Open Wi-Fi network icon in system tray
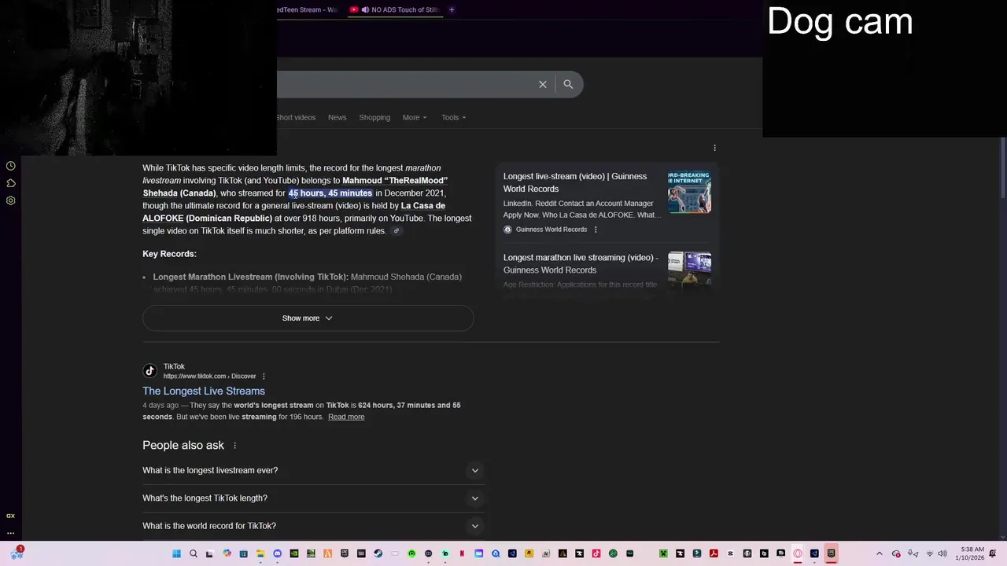Image resolution: width=1007 pixels, height=566 pixels. [x=930, y=553]
